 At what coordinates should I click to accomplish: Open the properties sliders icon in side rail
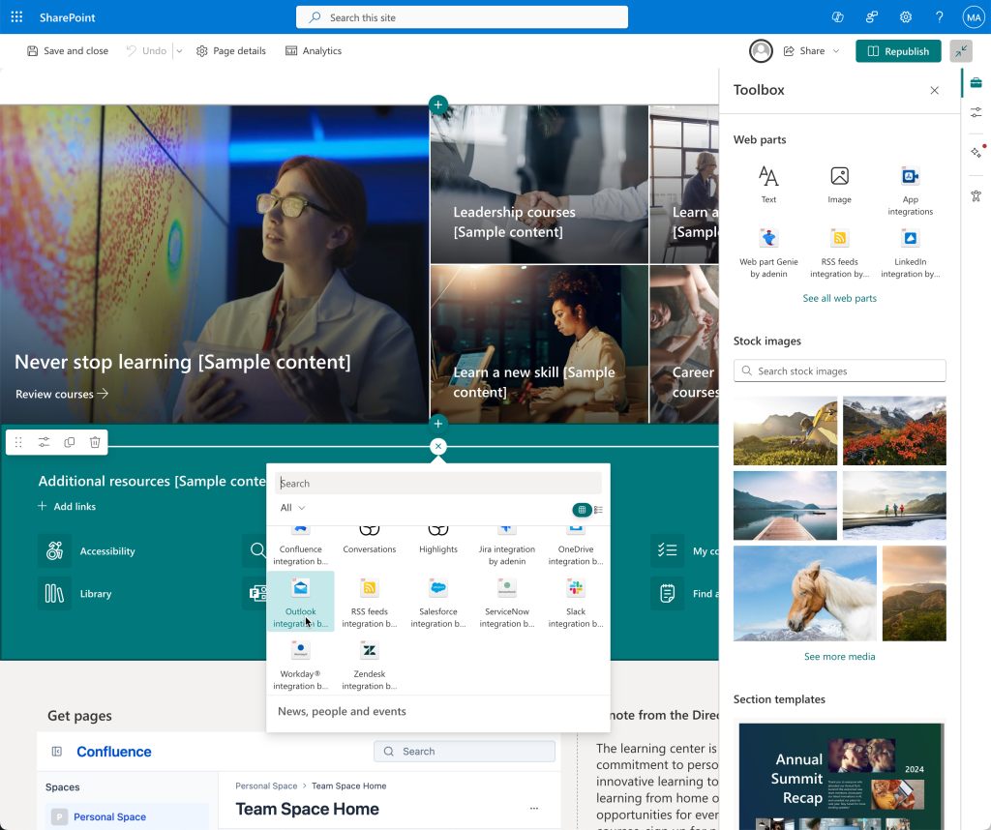click(x=976, y=112)
